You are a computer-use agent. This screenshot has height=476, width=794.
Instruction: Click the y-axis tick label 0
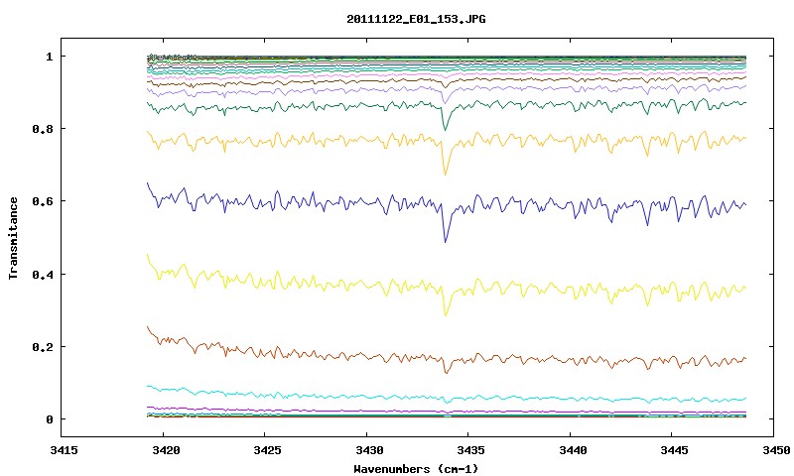(x=49, y=419)
